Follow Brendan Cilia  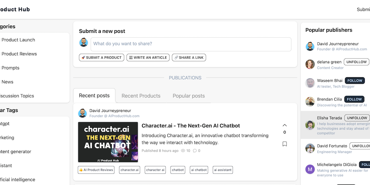point(354,99)
